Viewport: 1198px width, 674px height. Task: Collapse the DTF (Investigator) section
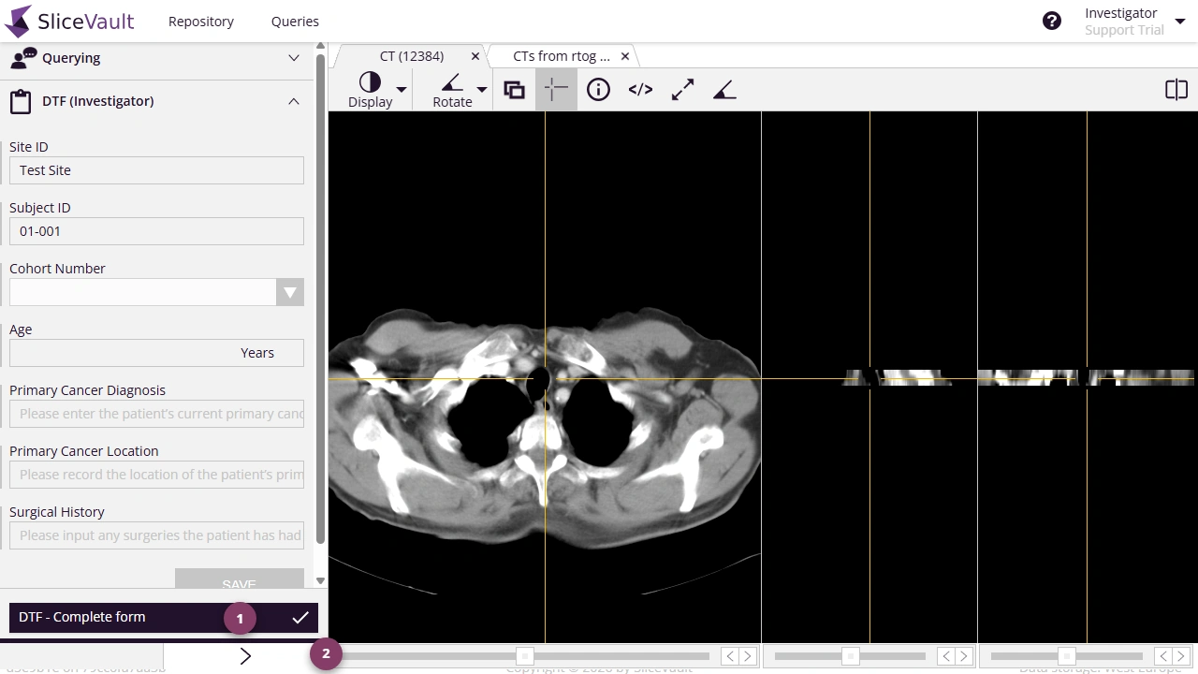point(294,101)
